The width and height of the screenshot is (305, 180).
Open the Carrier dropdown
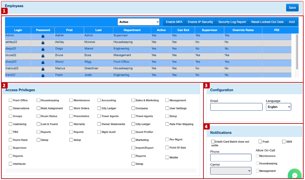(231, 171)
